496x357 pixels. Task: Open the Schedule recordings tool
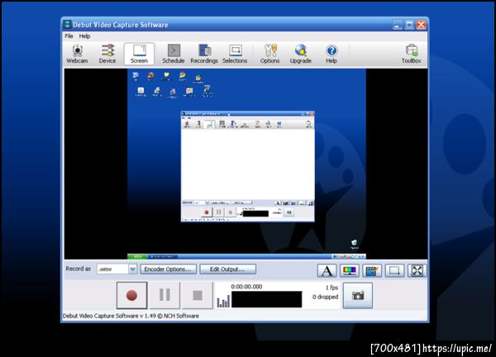[x=174, y=54]
